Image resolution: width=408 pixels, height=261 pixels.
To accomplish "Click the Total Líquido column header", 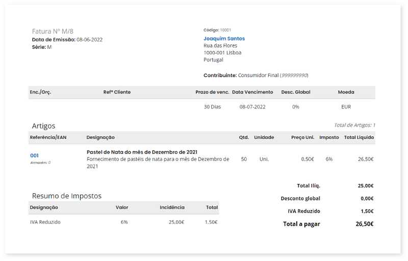I will 359,137.
